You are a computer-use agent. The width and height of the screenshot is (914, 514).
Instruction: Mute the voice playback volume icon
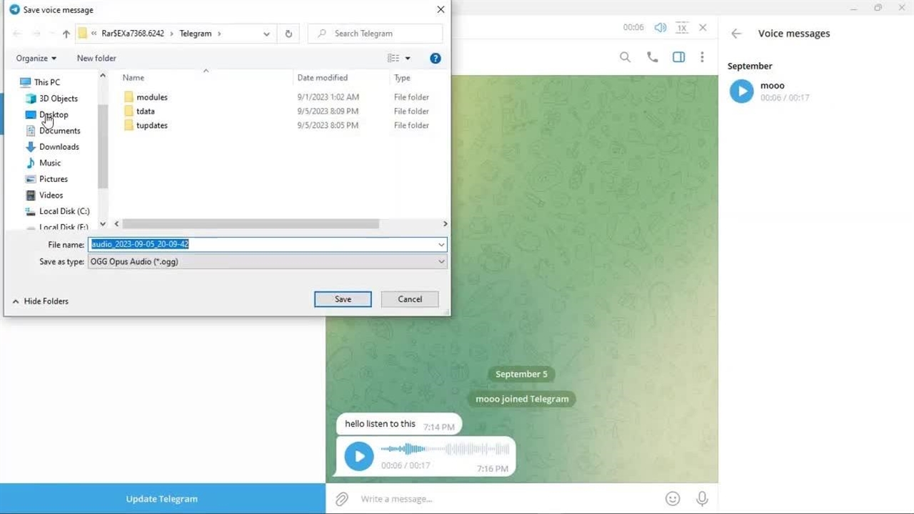[661, 27]
